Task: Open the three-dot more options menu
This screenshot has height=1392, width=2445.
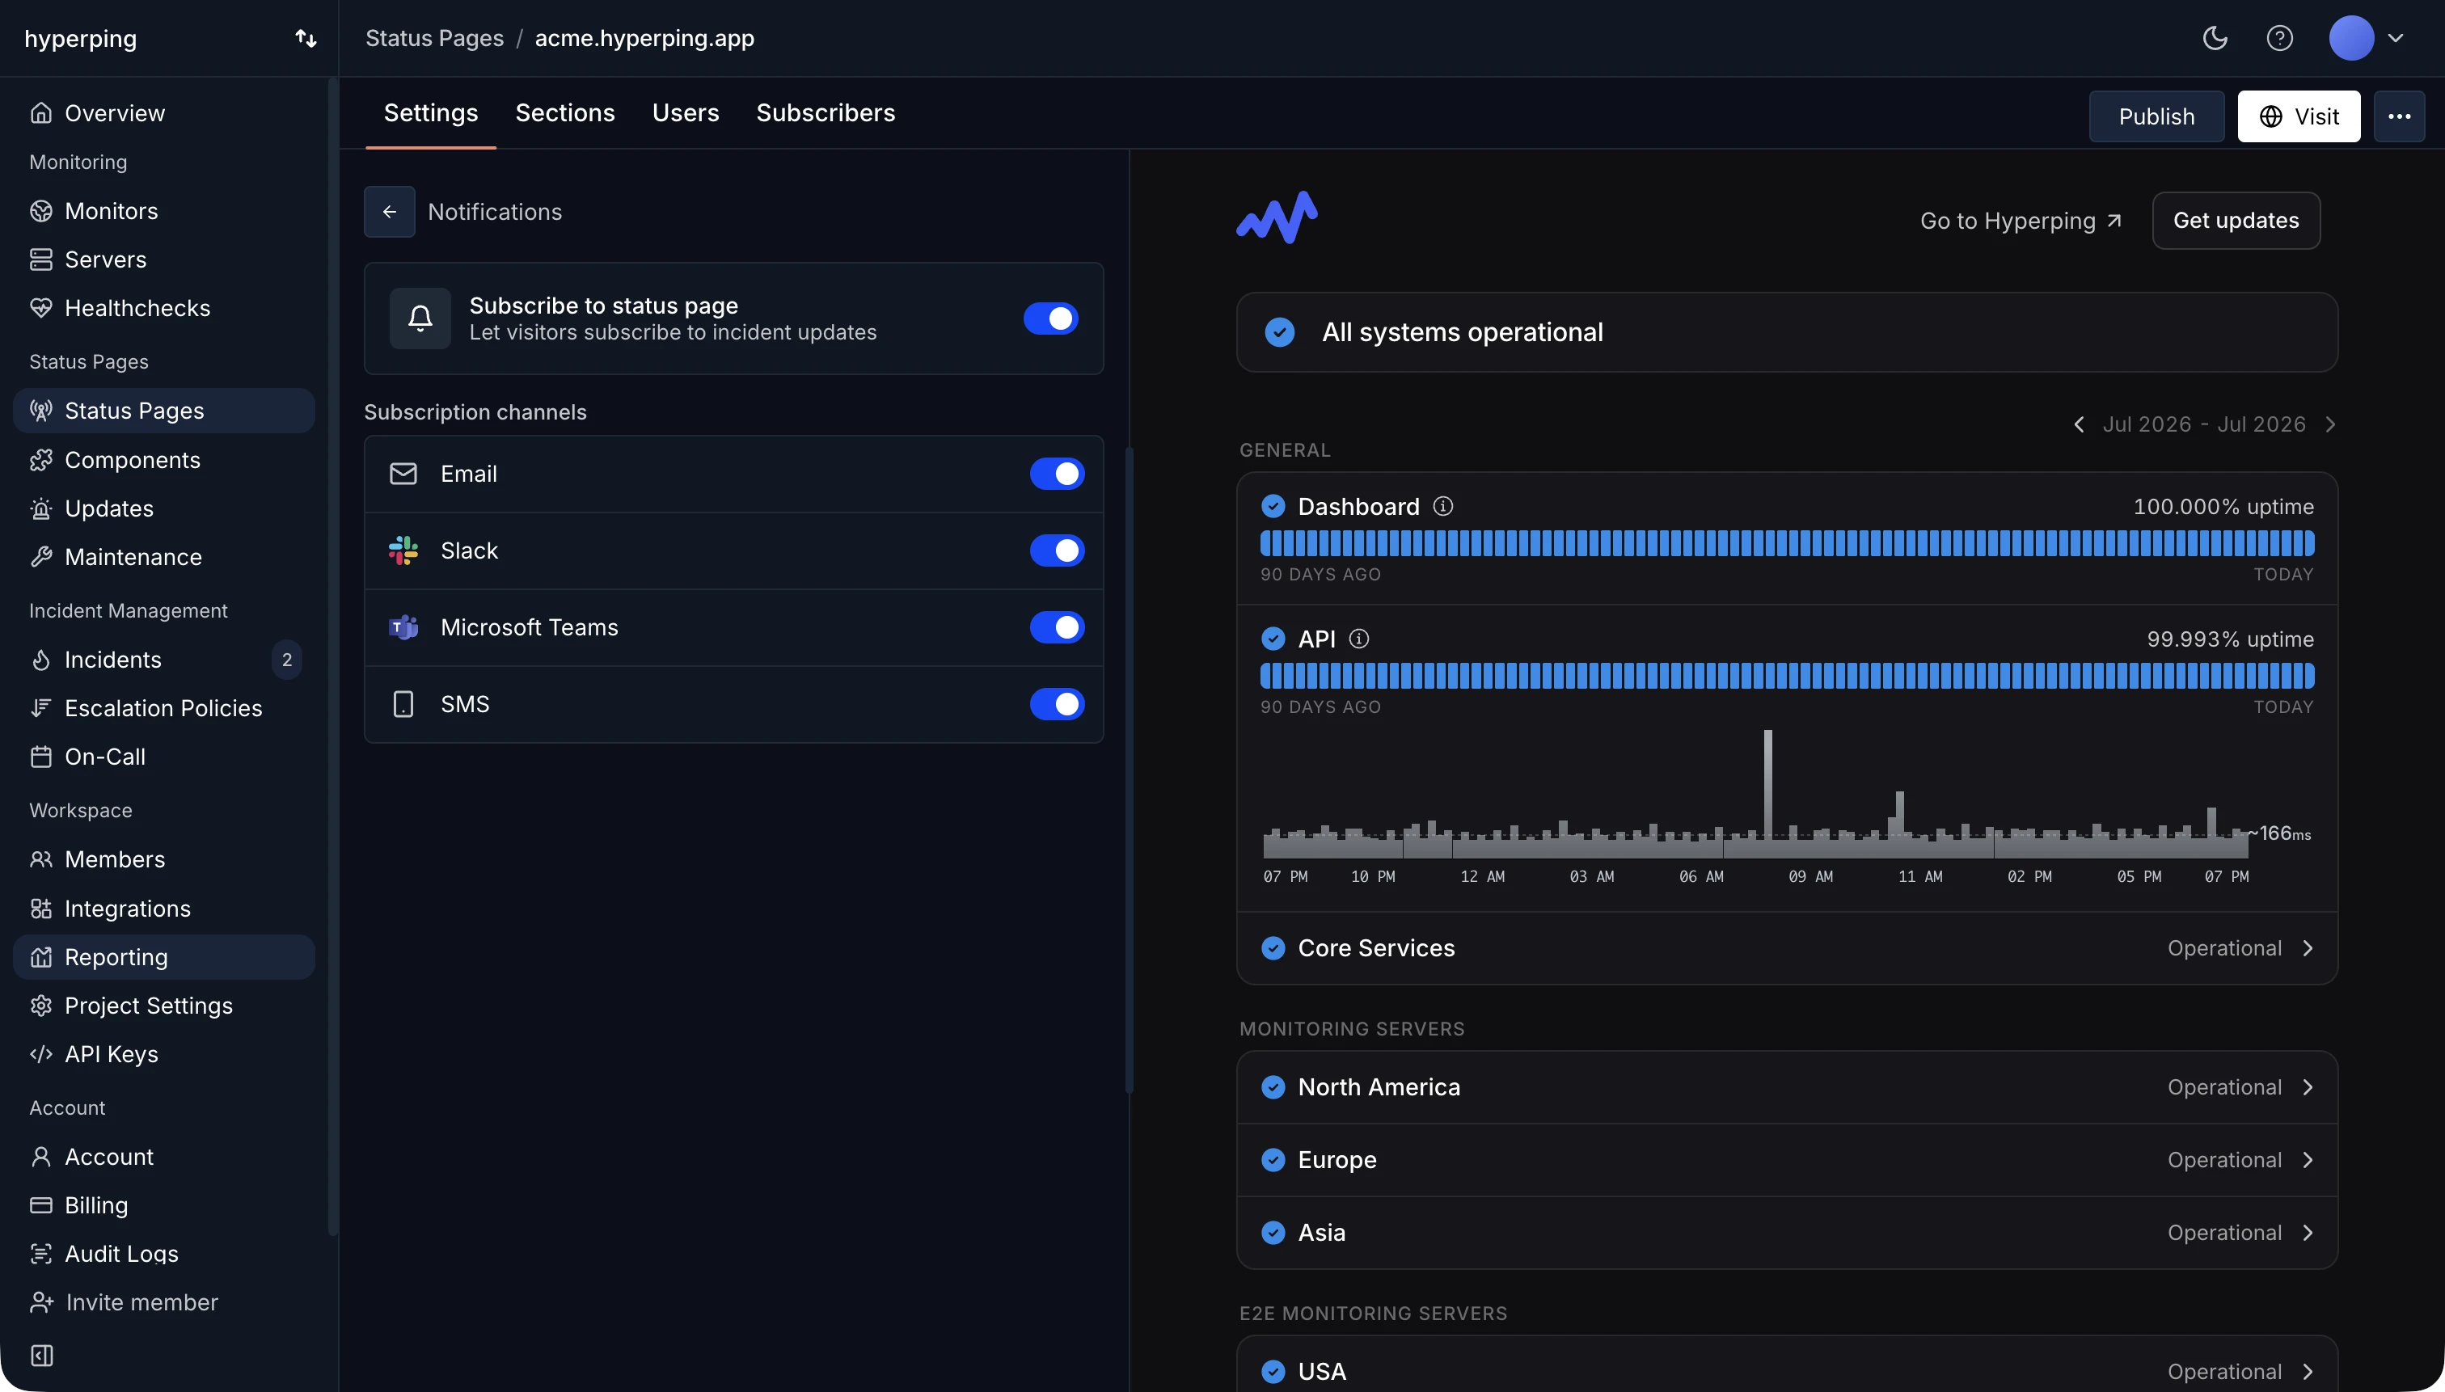Action: (2399, 116)
